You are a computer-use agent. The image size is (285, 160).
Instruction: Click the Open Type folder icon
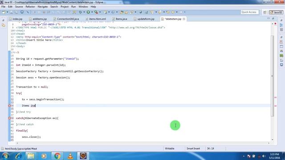point(122,12)
